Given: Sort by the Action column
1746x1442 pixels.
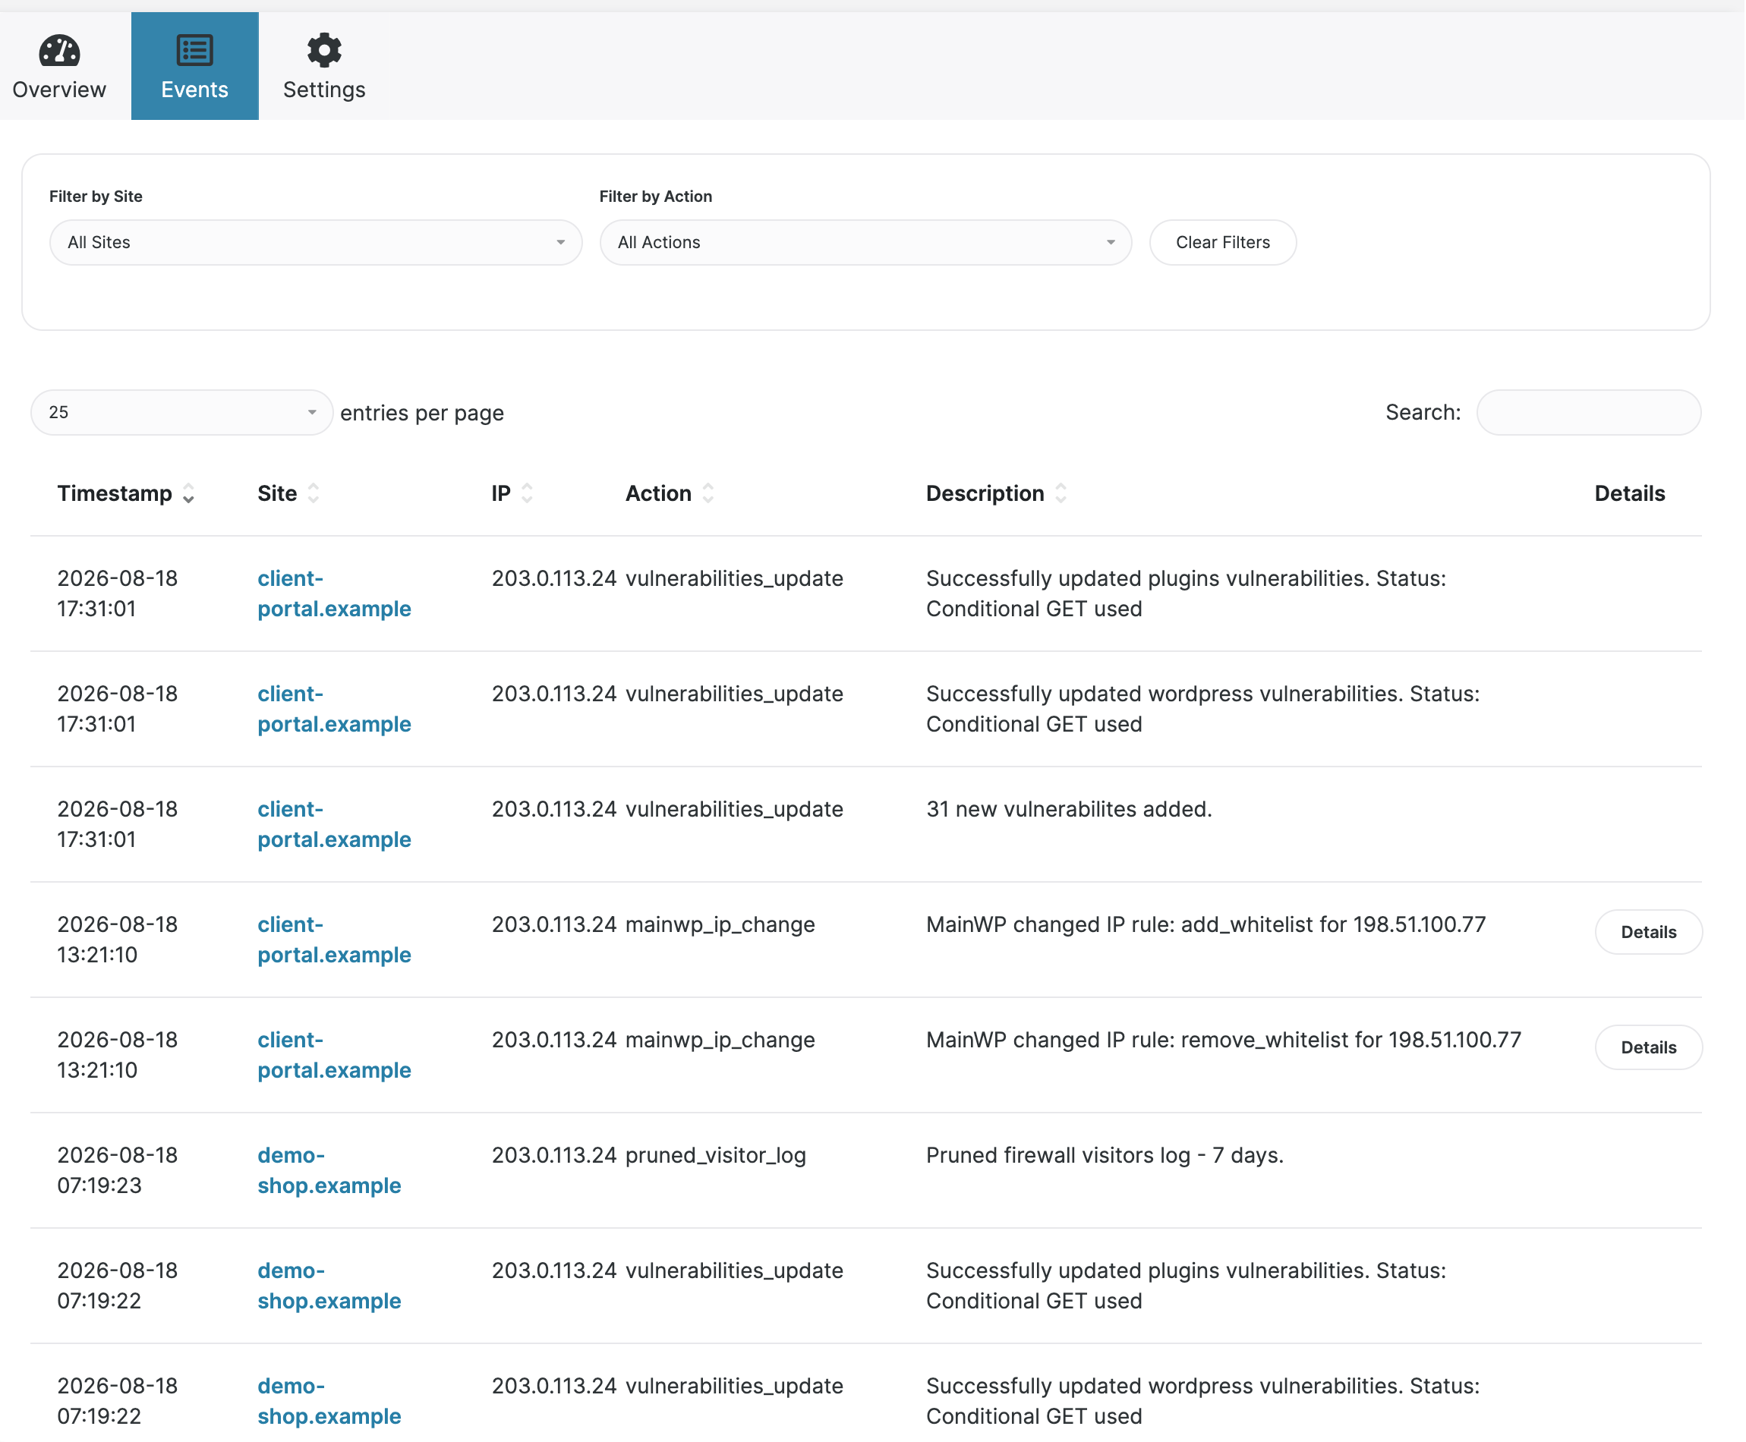Looking at the screenshot, I should 670,493.
